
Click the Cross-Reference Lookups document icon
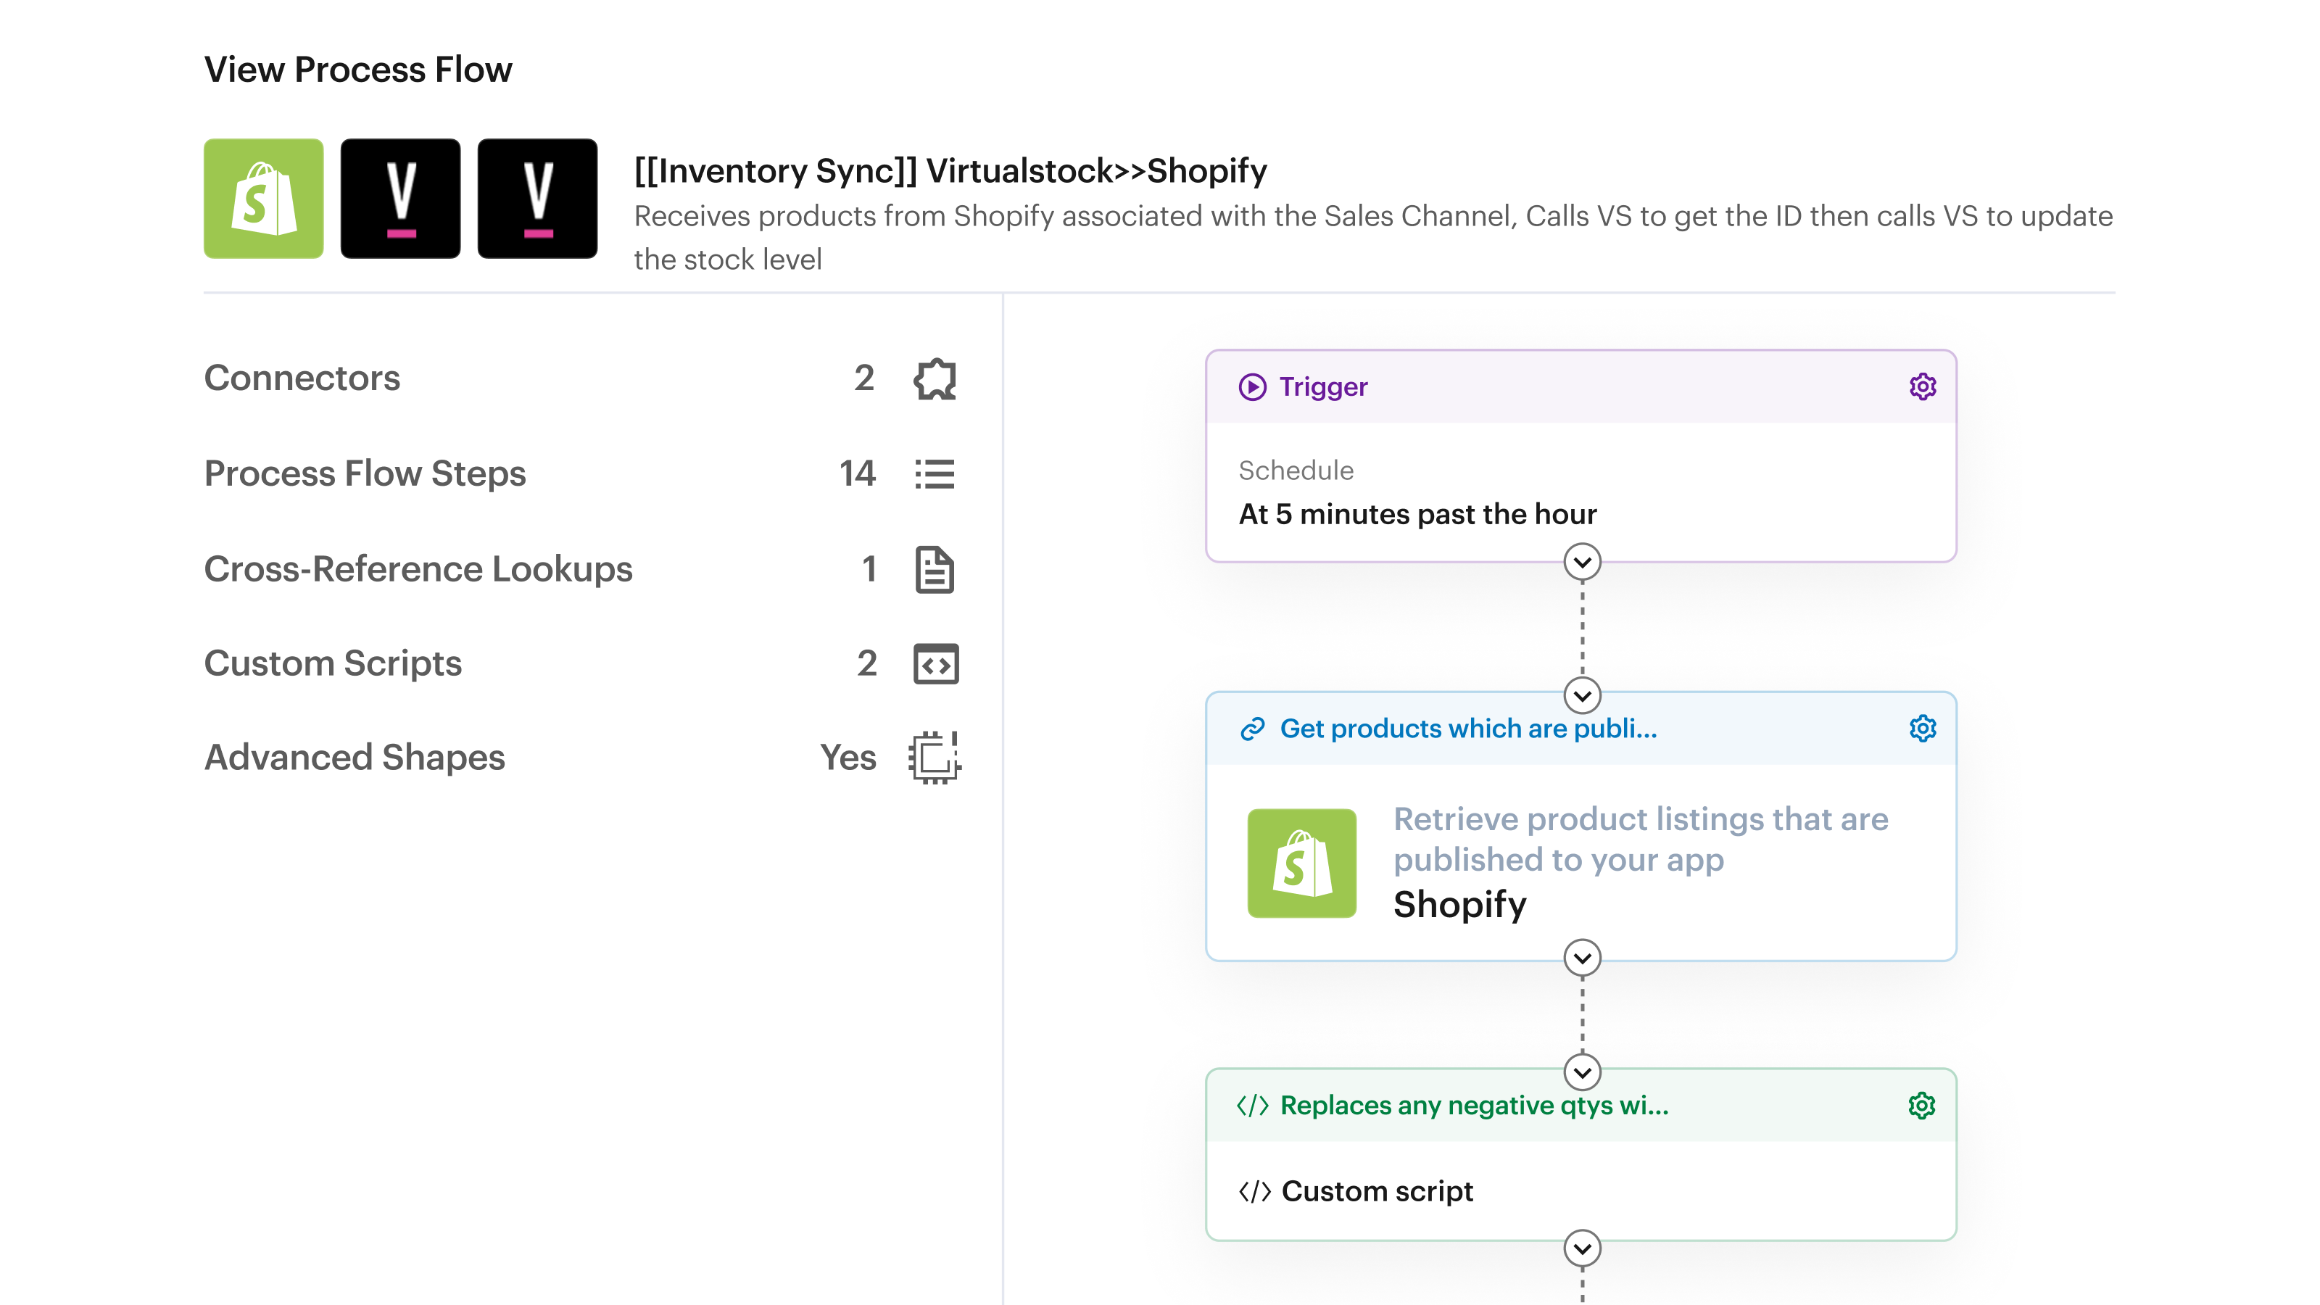(935, 569)
